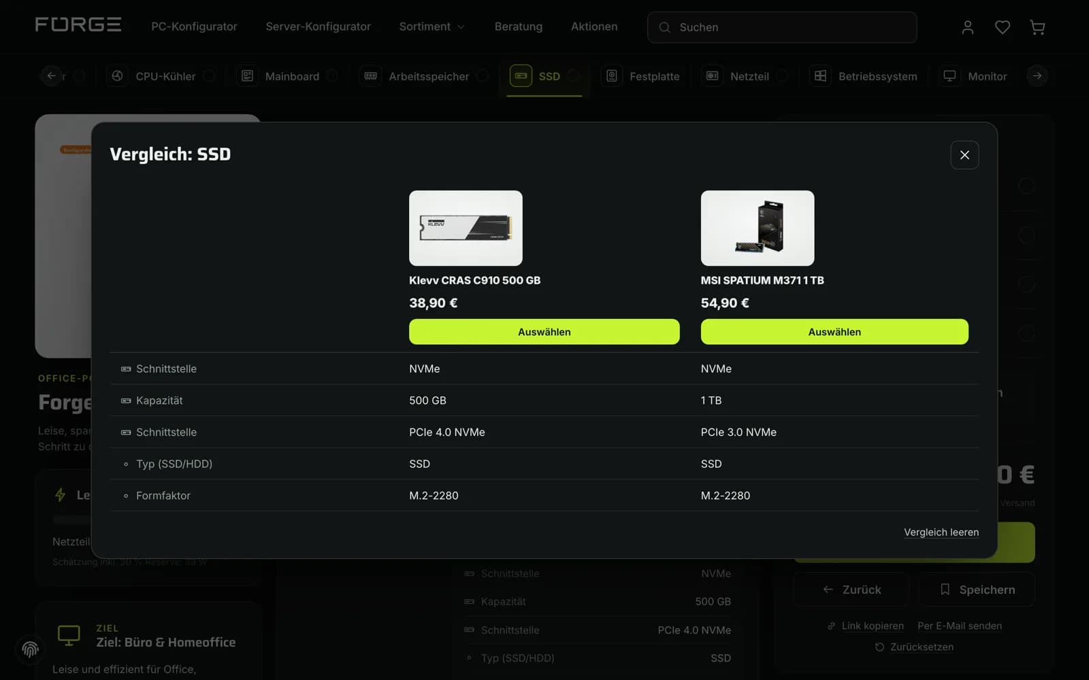Click Vergleich leeren link
The height and width of the screenshot is (680, 1089).
(x=941, y=532)
